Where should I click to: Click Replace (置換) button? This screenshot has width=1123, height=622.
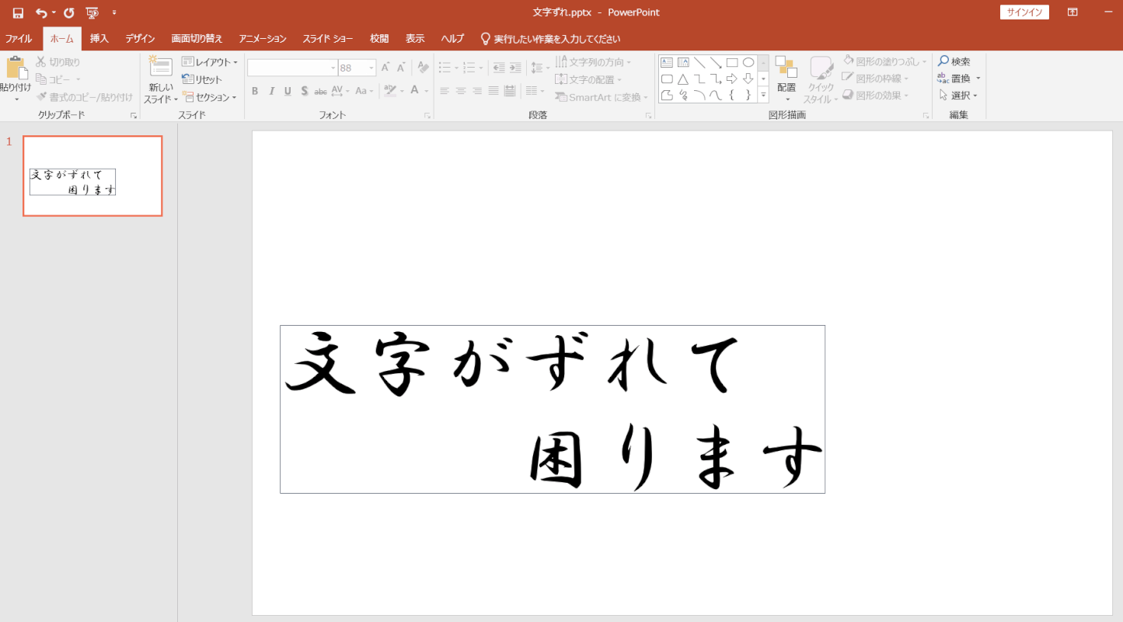(954, 79)
